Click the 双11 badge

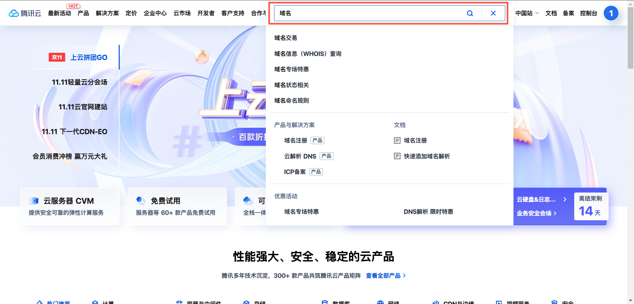pos(57,57)
